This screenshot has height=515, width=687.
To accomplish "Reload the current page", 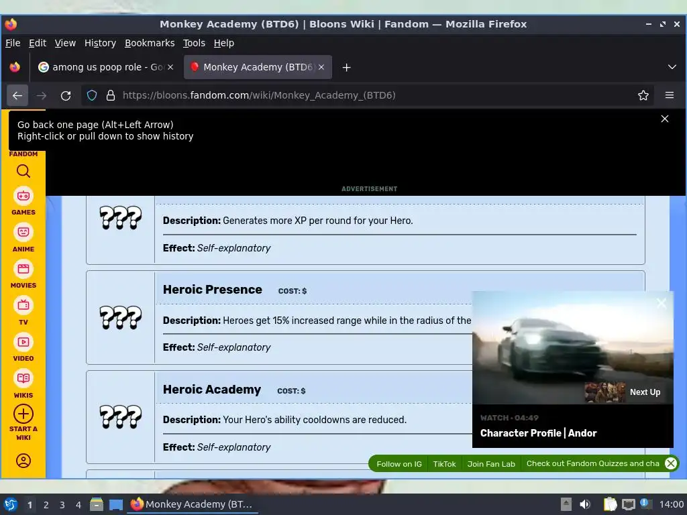I will 66,95.
